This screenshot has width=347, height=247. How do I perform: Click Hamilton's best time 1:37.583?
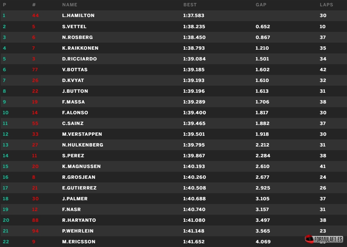[194, 16]
